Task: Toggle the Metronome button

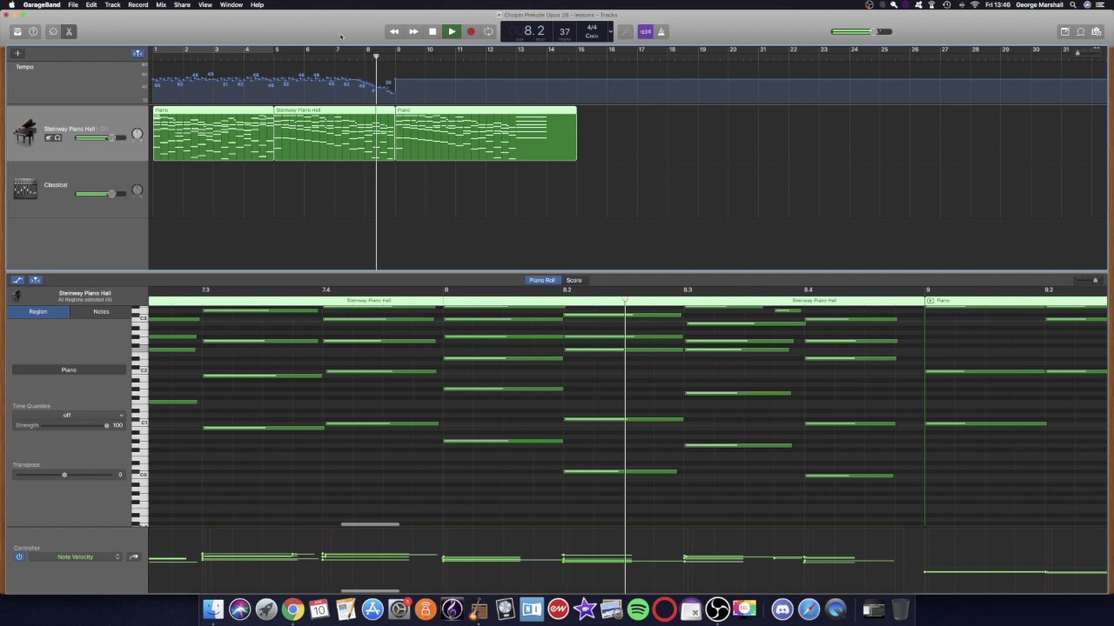Action: tap(661, 31)
